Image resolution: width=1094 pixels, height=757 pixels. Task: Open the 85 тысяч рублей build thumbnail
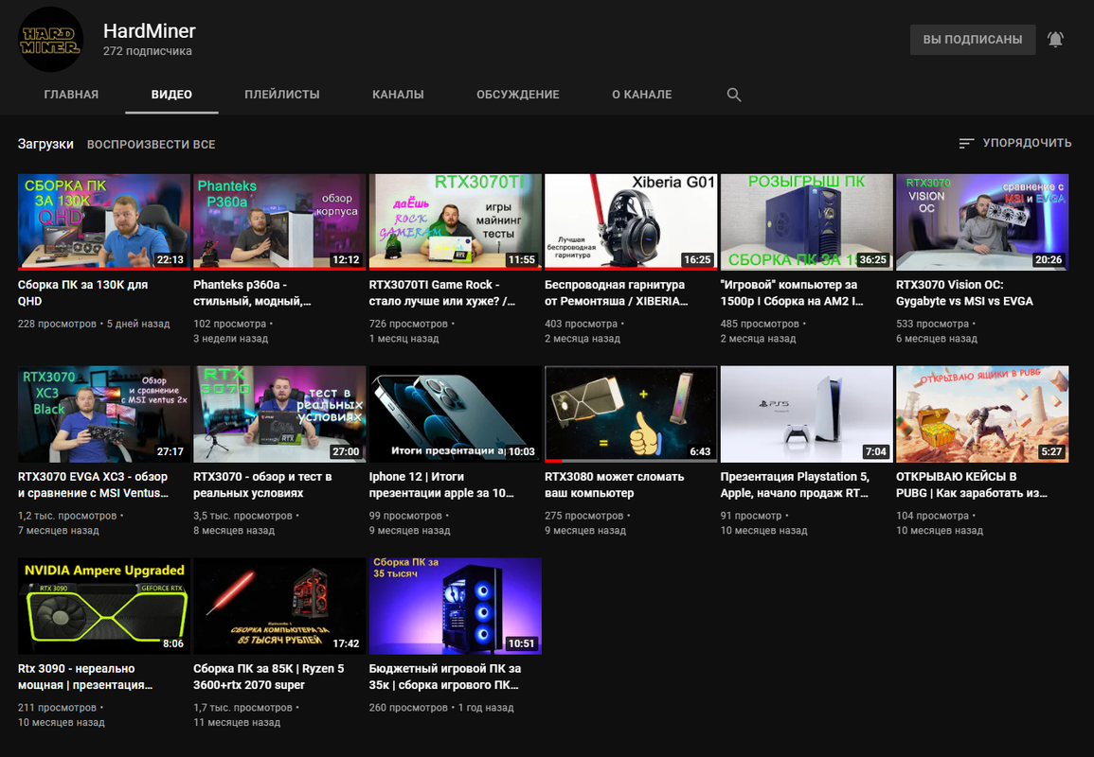point(279,606)
